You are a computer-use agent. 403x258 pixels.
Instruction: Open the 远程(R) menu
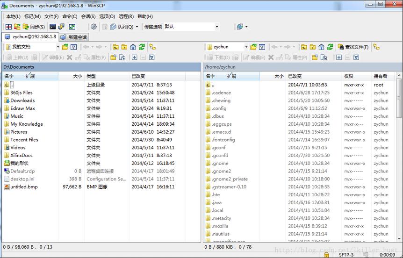point(126,16)
